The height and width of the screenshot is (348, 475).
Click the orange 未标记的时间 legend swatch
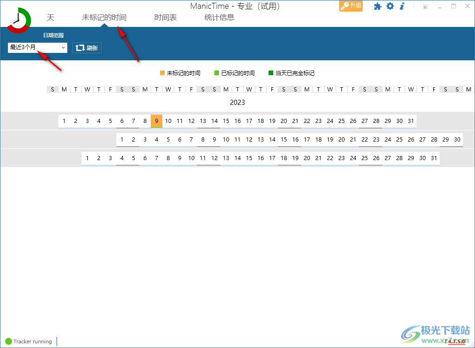point(162,73)
